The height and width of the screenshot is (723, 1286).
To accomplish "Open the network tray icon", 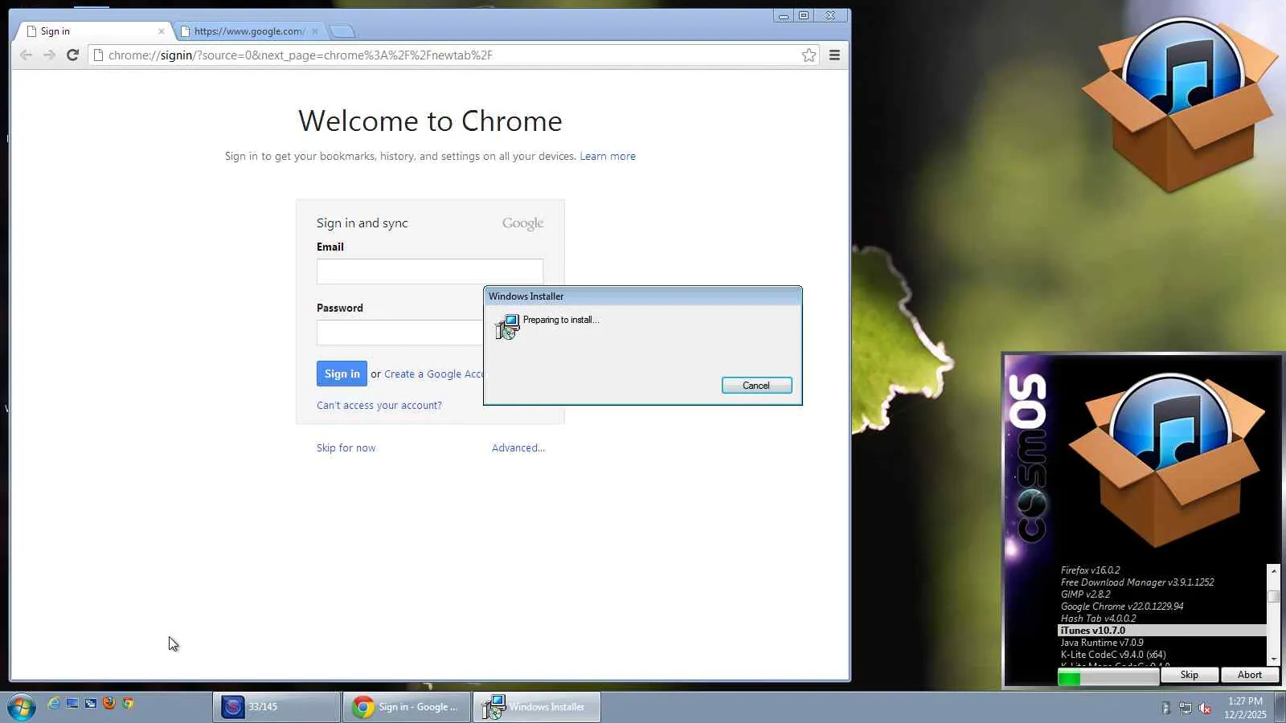I will [x=1186, y=708].
